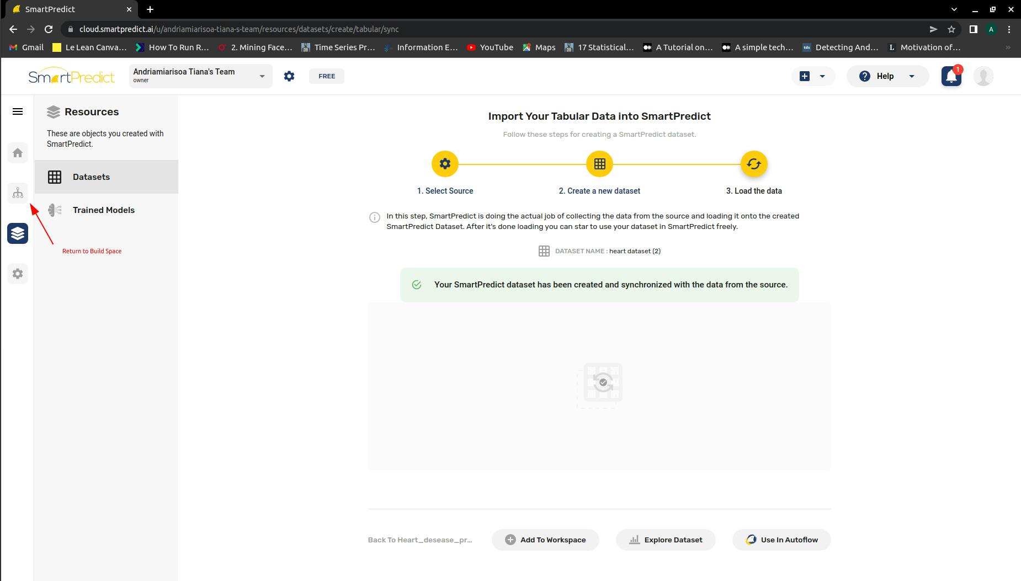Image resolution: width=1021 pixels, height=581 pixels.
Task: Open Maps bookmark
Action: pyautogui.click(x=539, y=47)
